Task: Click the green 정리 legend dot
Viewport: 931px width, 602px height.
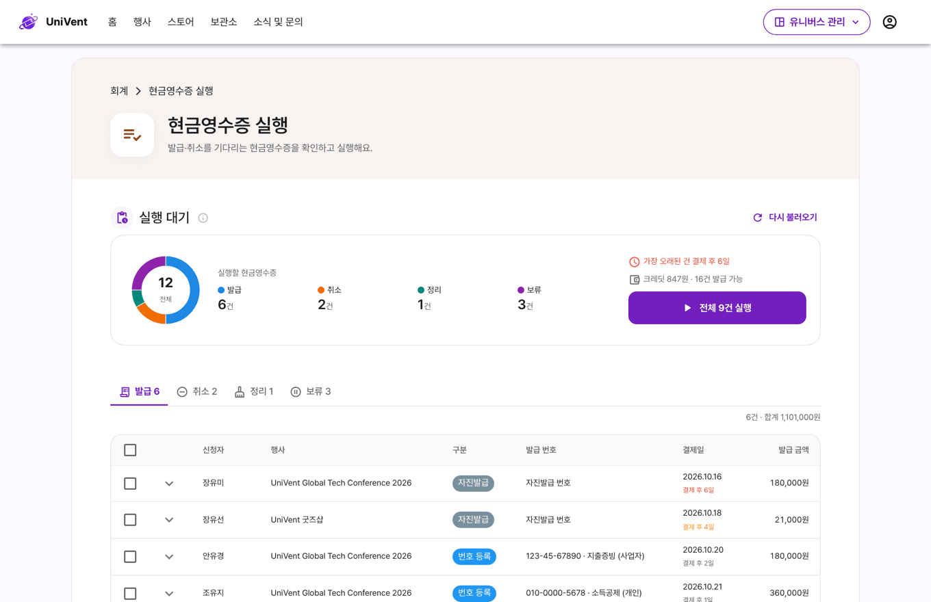Action: click(421, 290)
